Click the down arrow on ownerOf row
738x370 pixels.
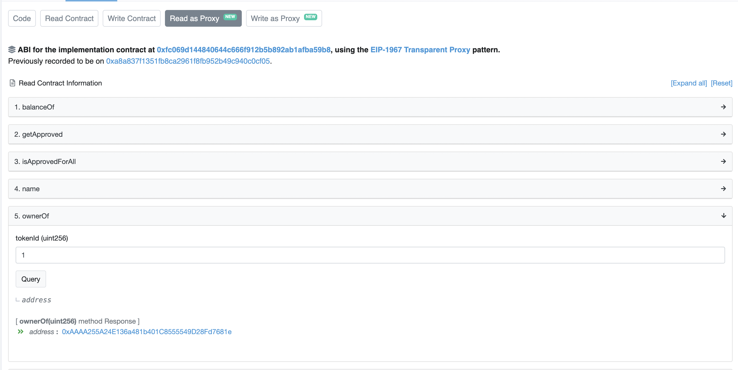(724, 216)
